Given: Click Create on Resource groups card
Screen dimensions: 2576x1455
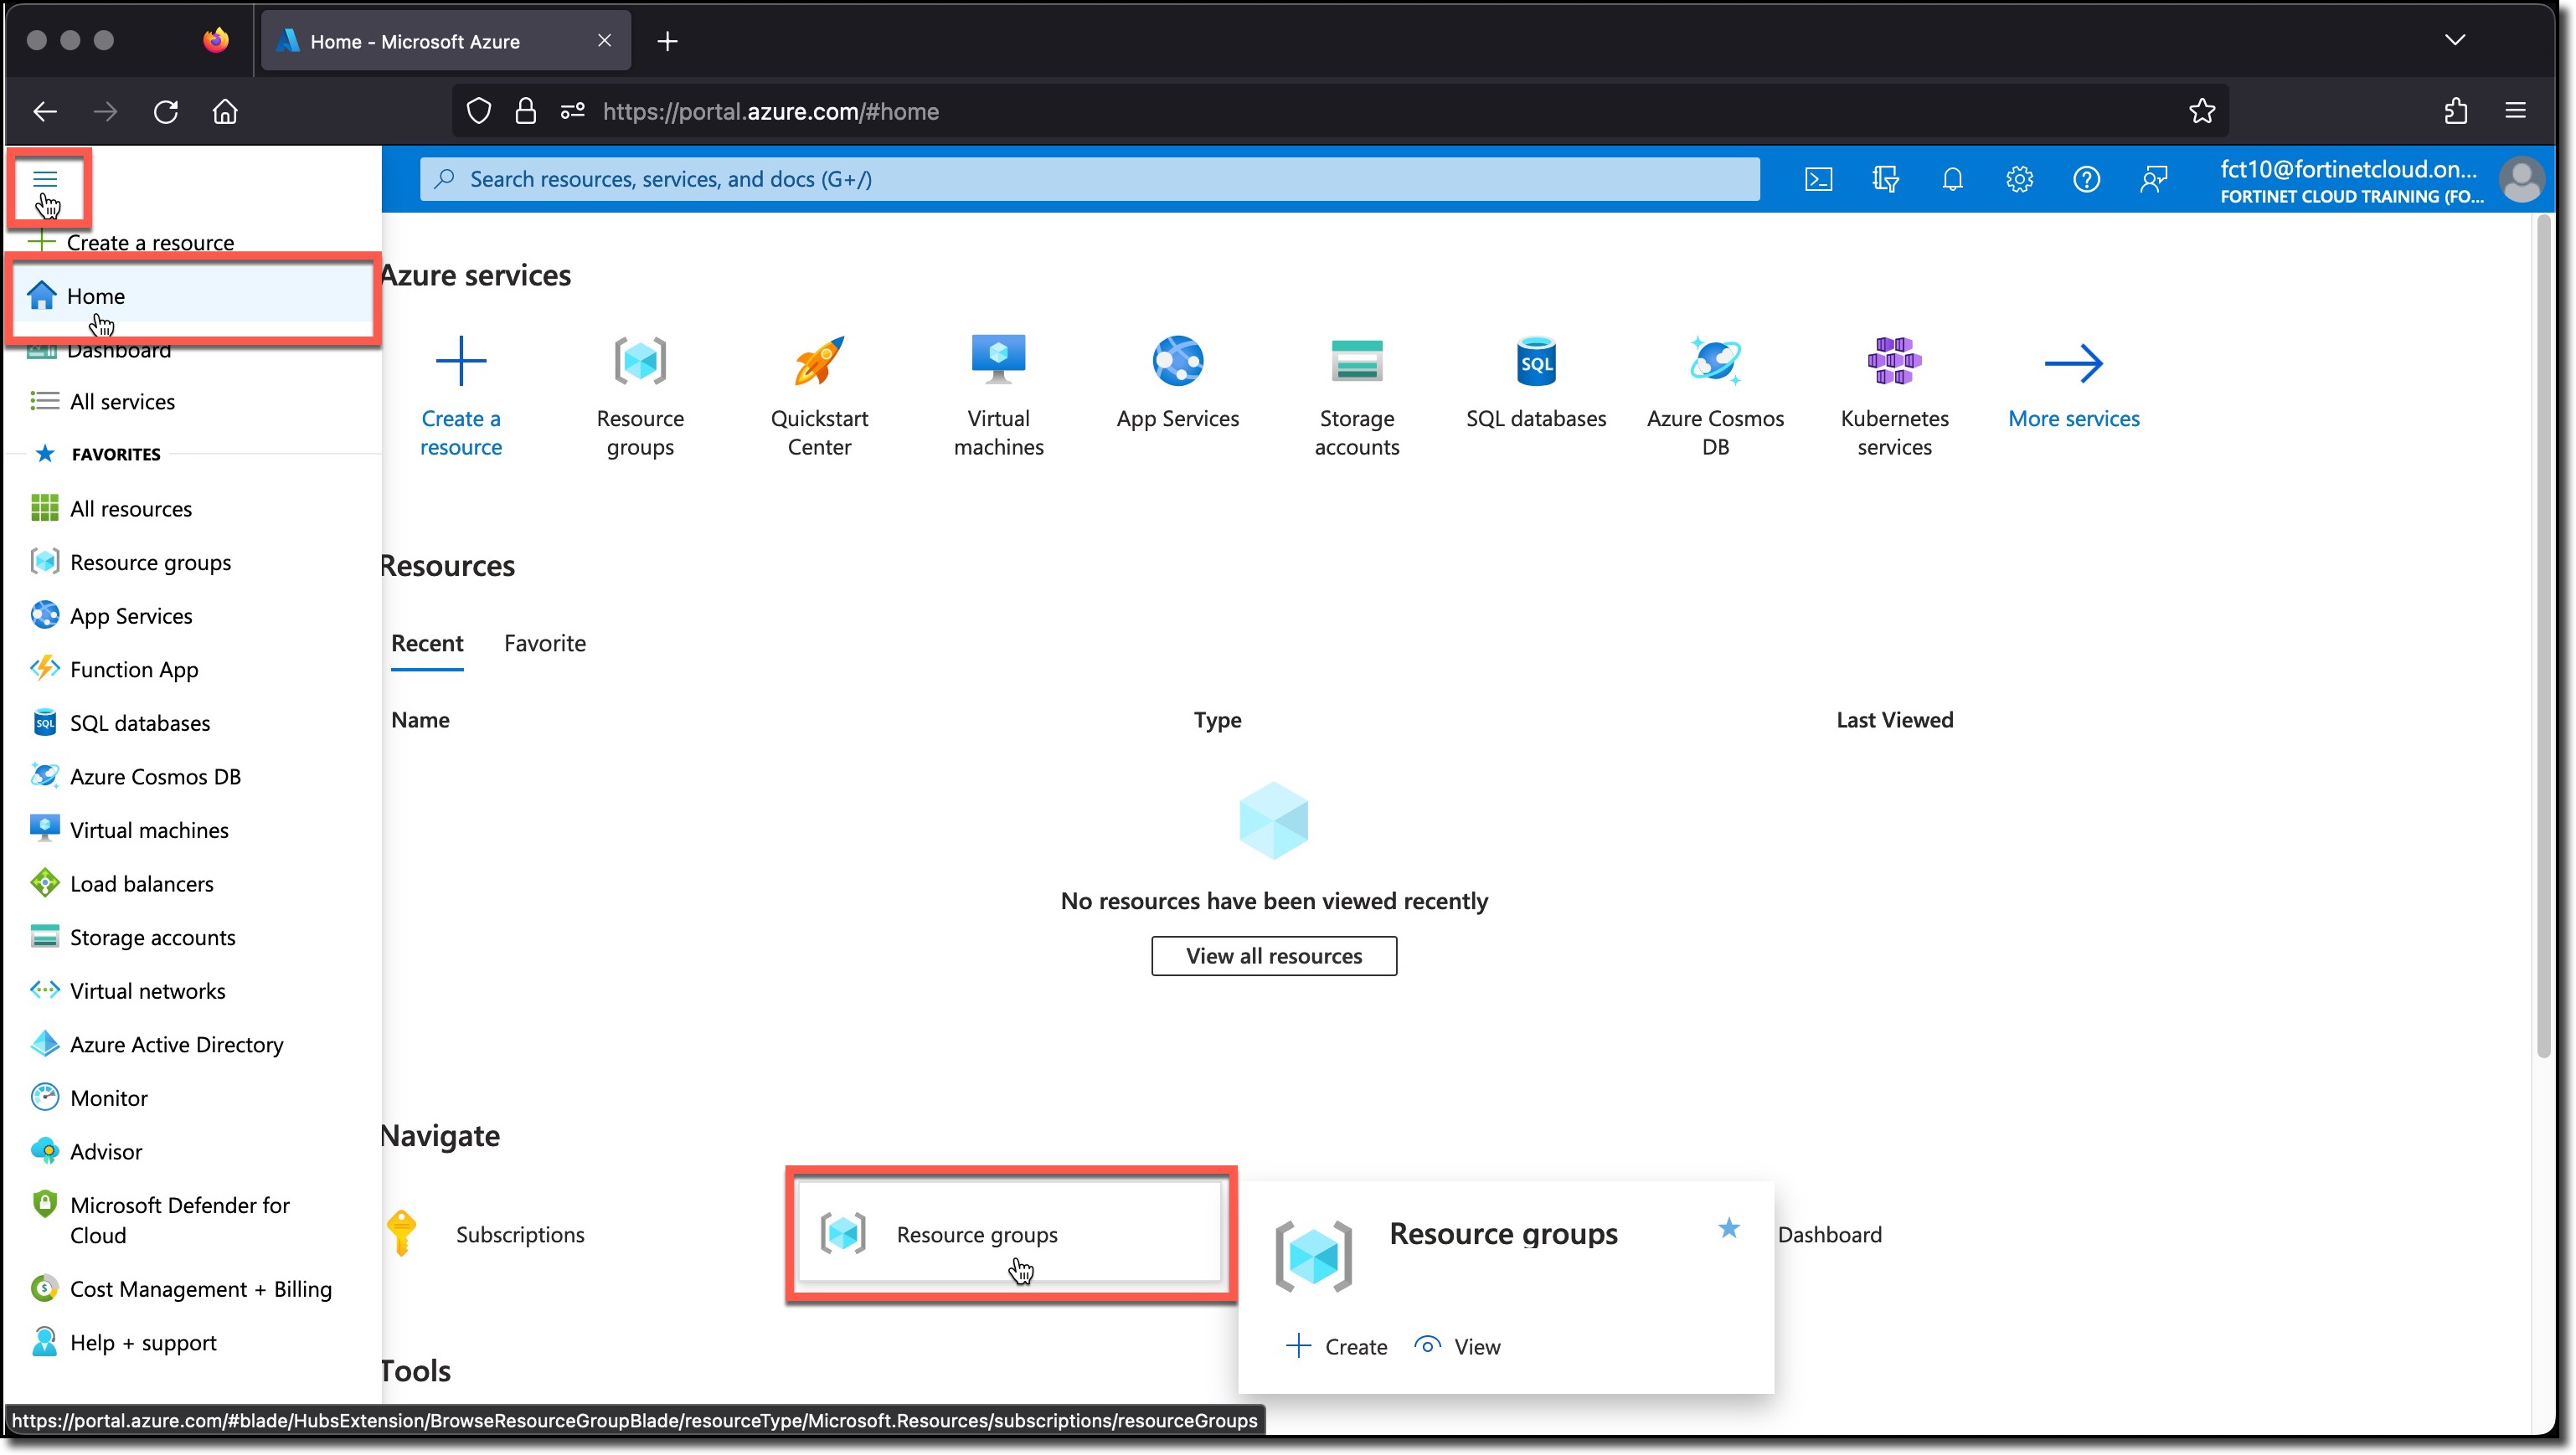Looking at the screenshot, I should pos(1336,1346).
